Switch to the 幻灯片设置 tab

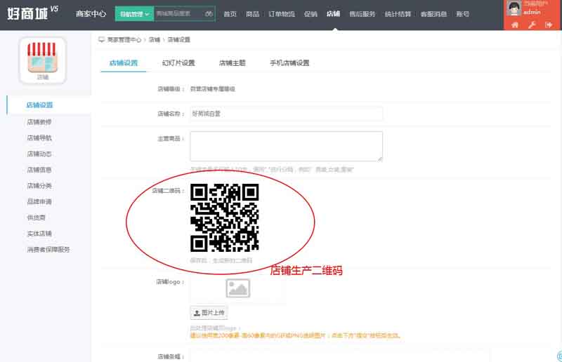coord(178,63)
